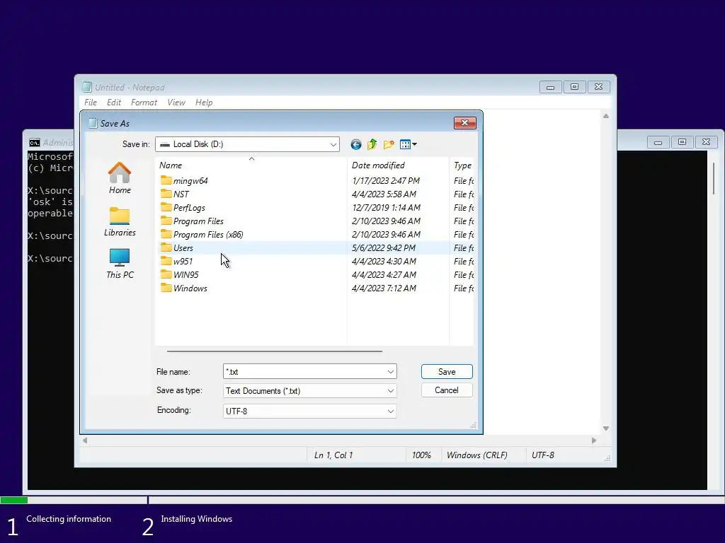Open Notepad's File menu
The image size is (725, 543).
point(91,103)
